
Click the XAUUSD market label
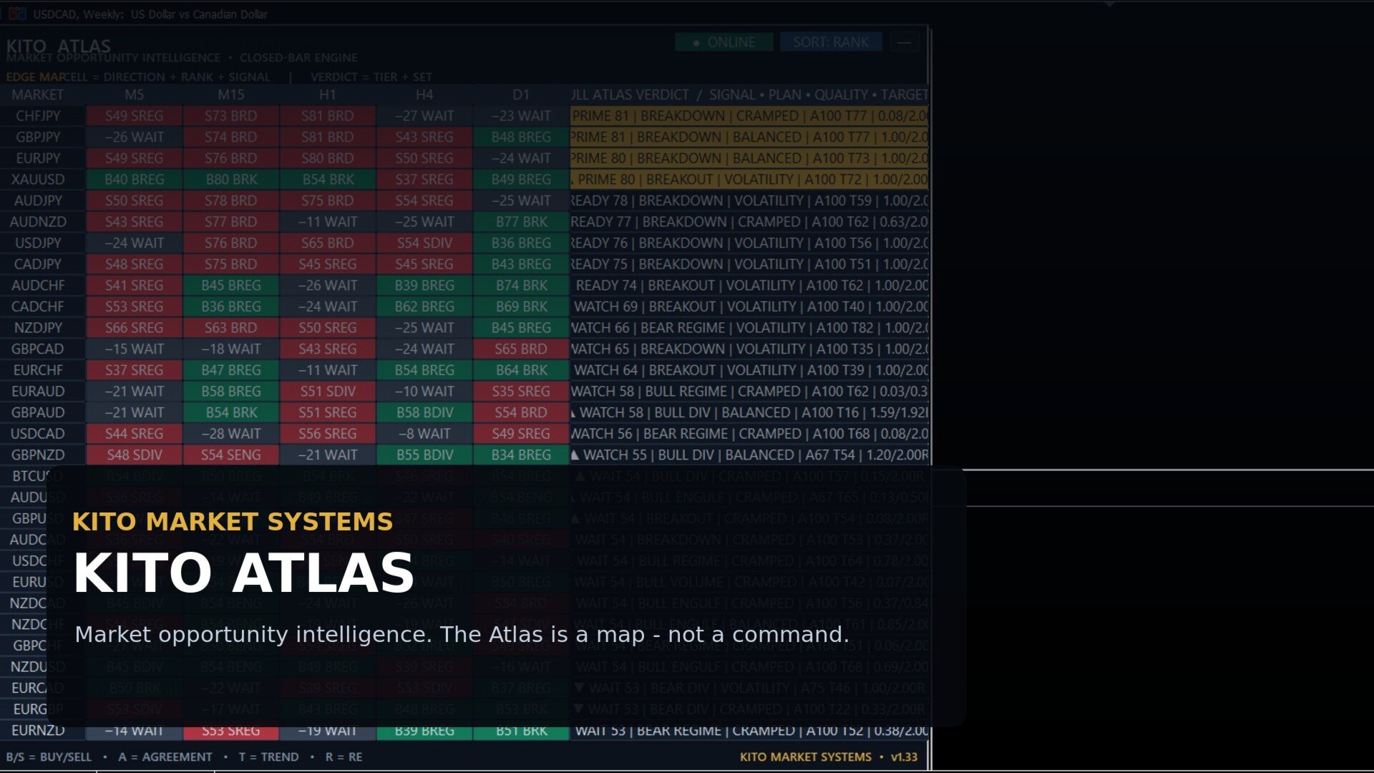(x=38, y=180)
